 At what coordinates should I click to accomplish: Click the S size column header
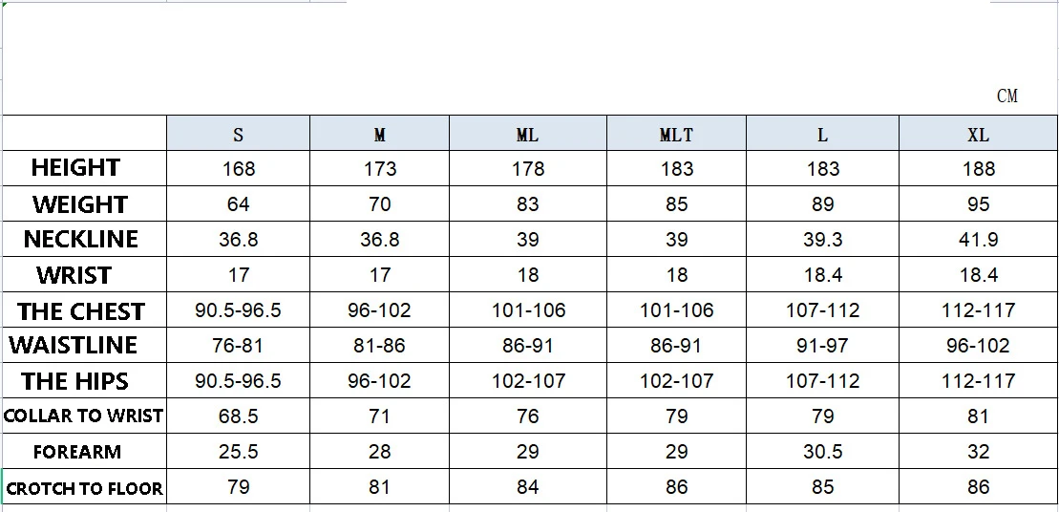238,135
